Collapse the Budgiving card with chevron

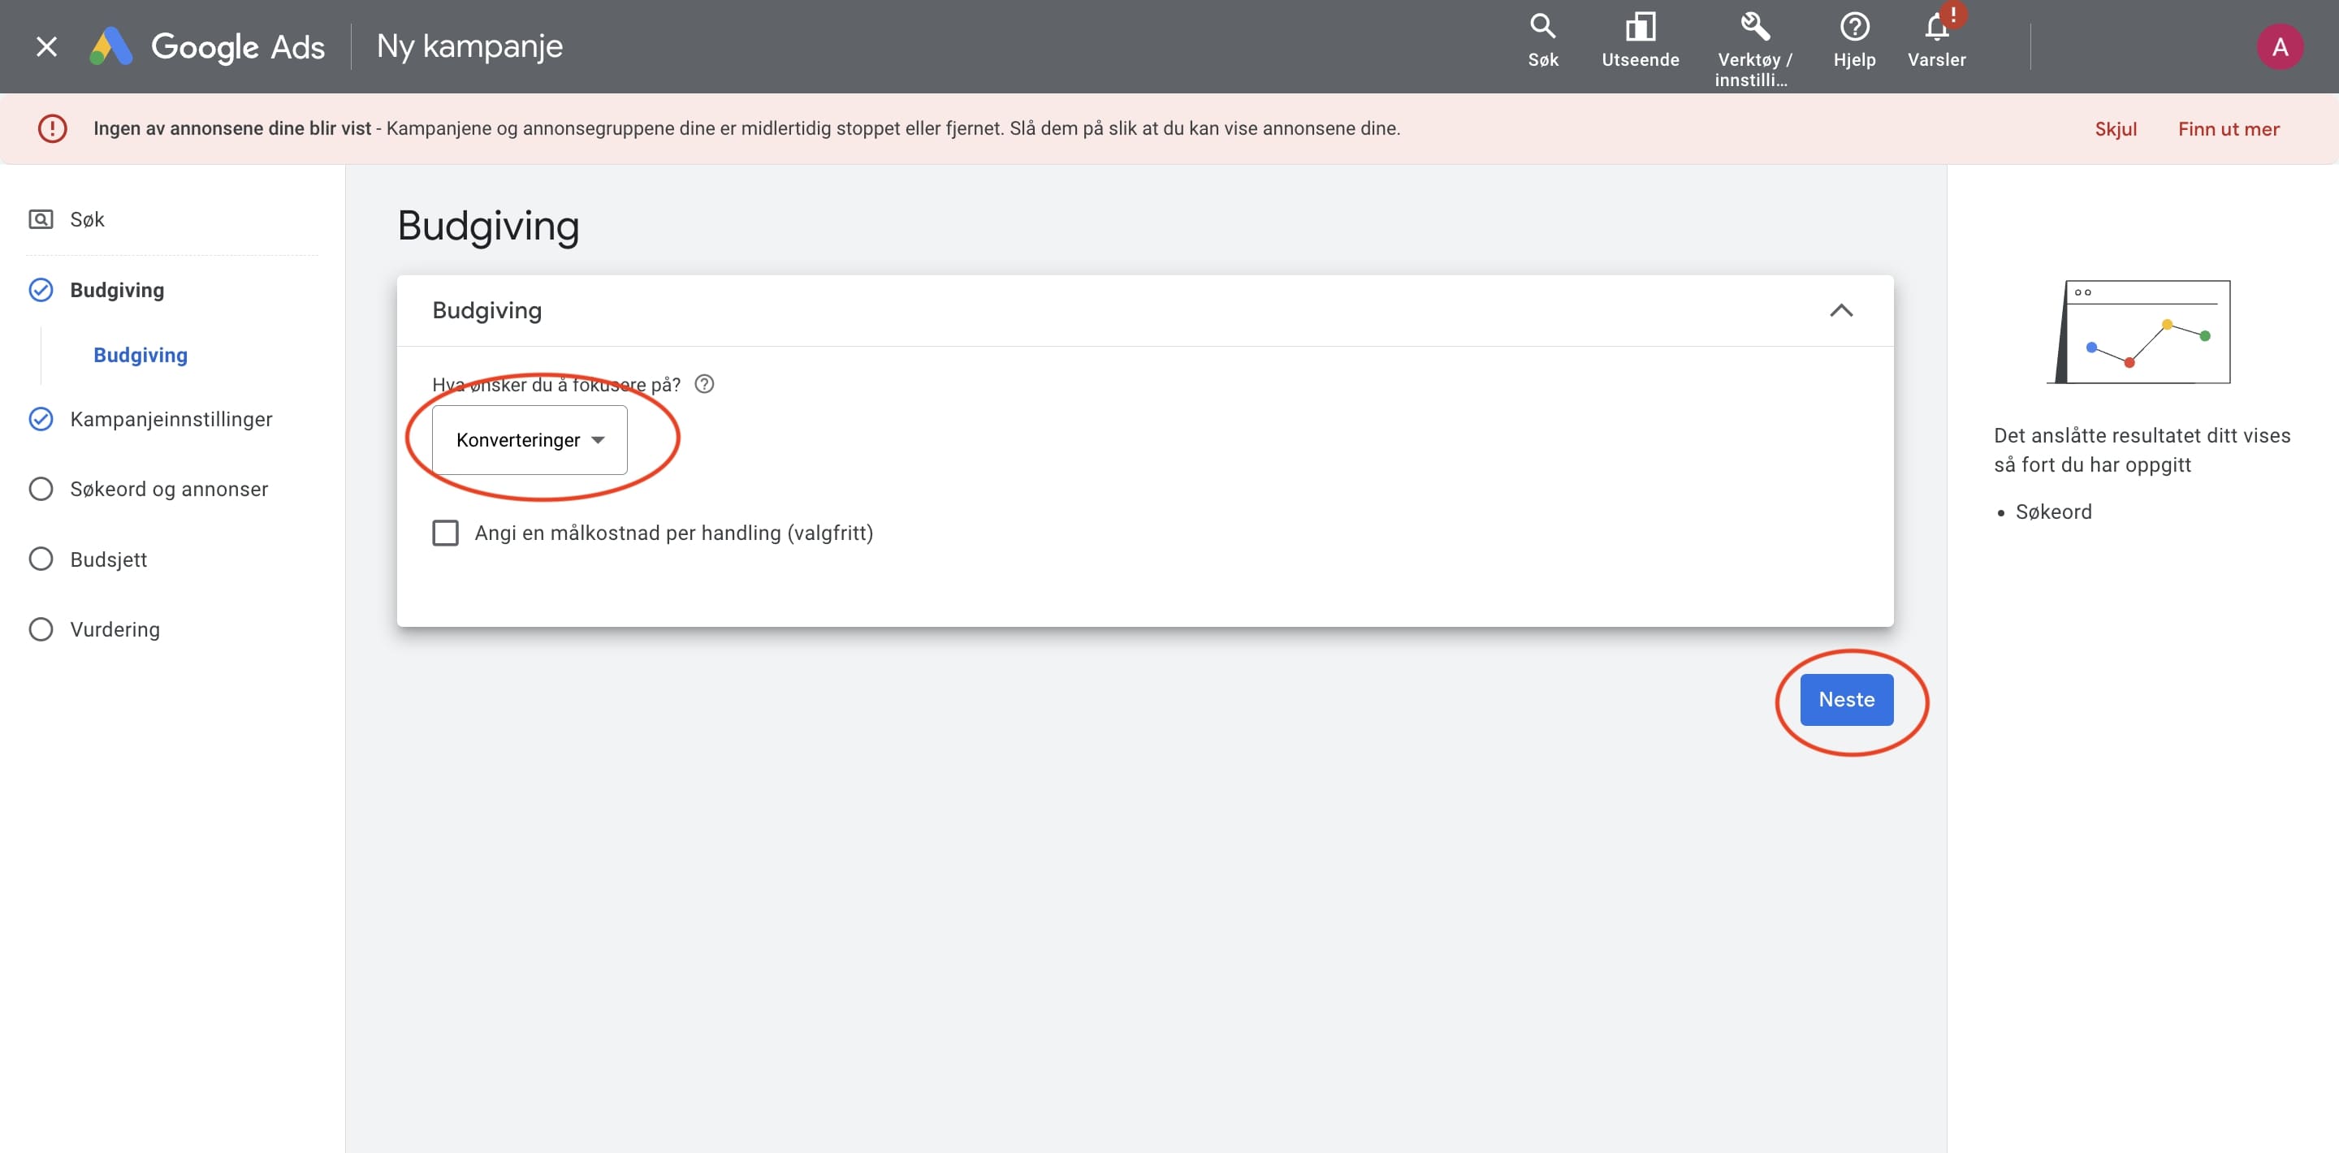coord(1840,310)
